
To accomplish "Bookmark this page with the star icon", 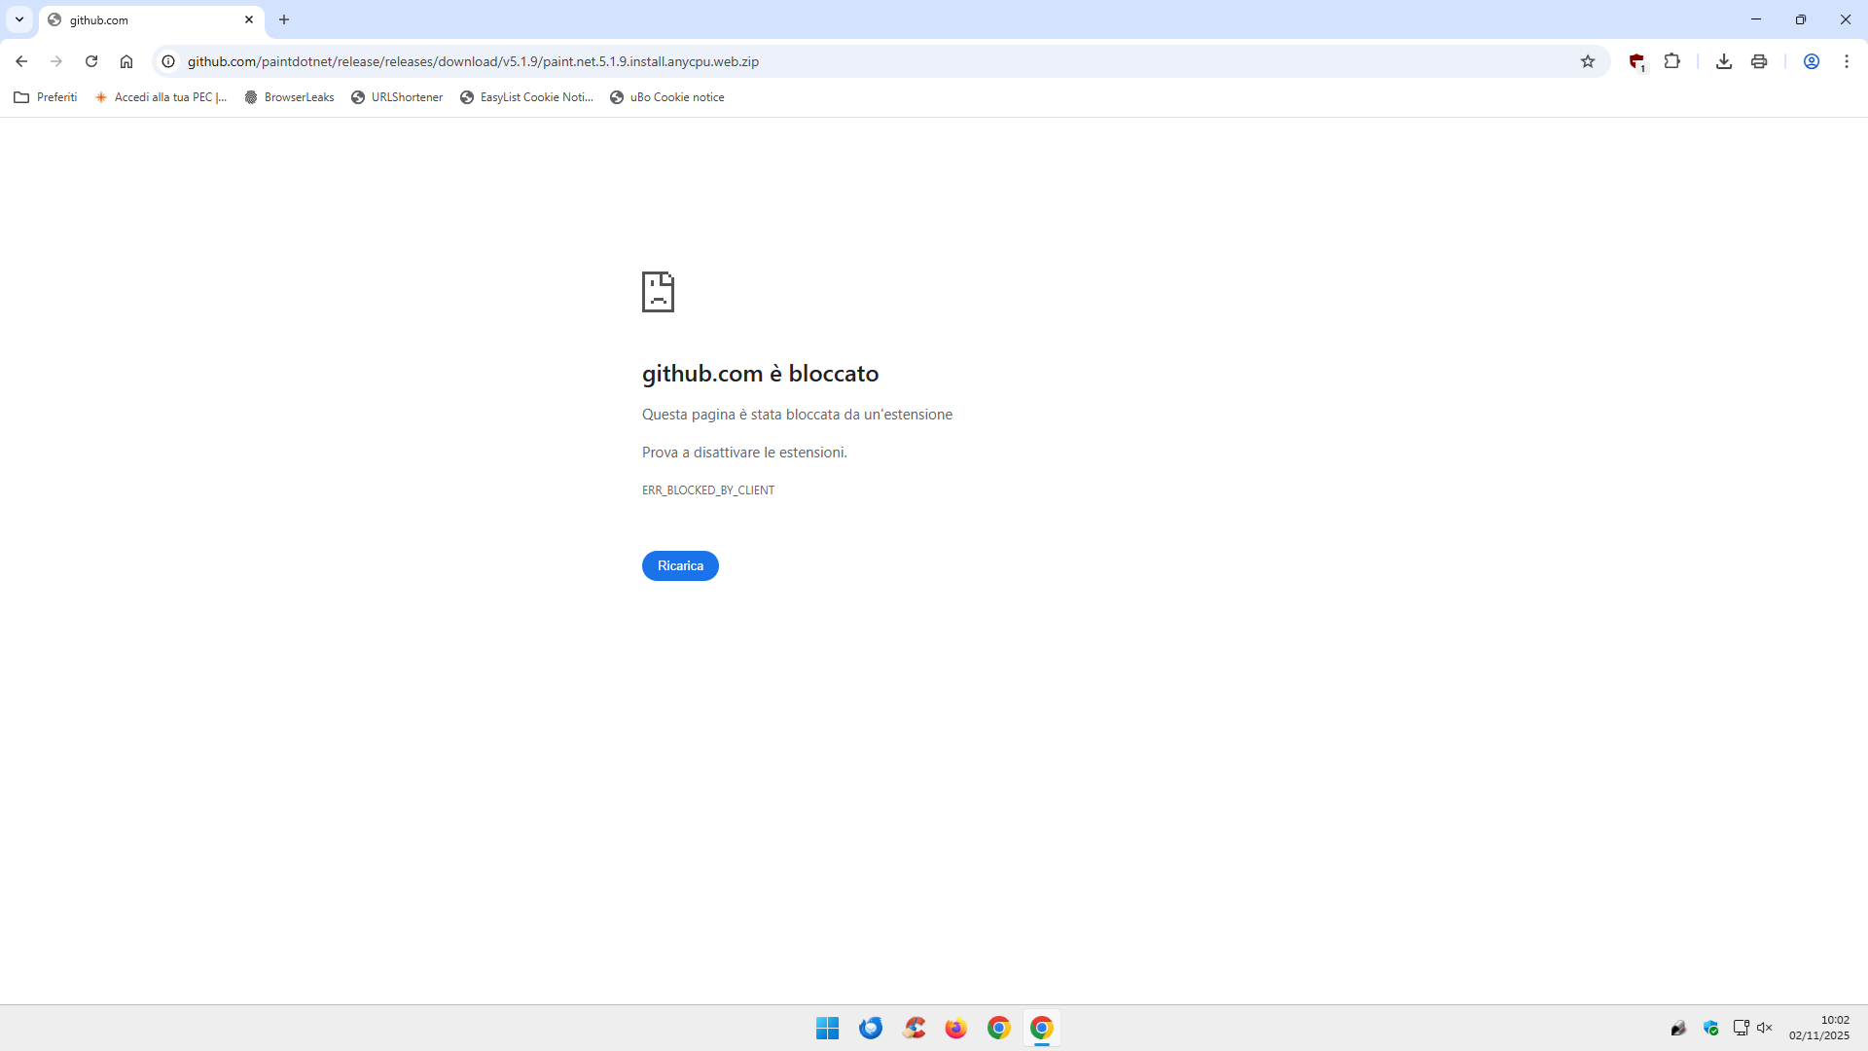I will 1588,61.
